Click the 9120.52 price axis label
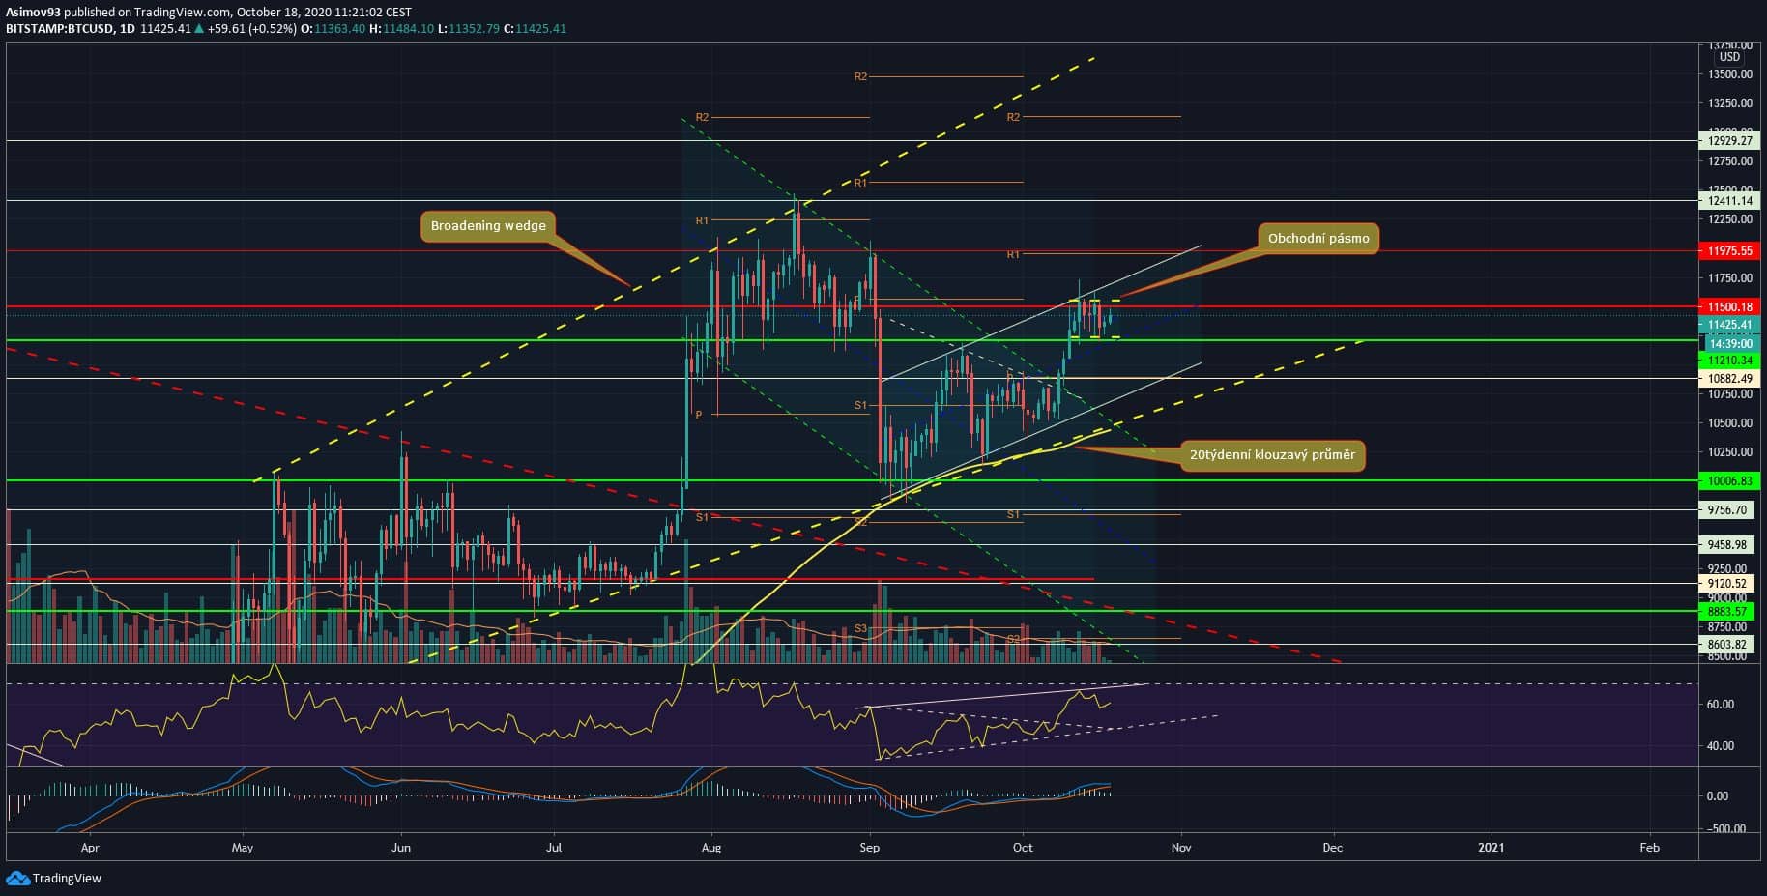This screenshot has height=896, width=1767. click(1729, 584)
